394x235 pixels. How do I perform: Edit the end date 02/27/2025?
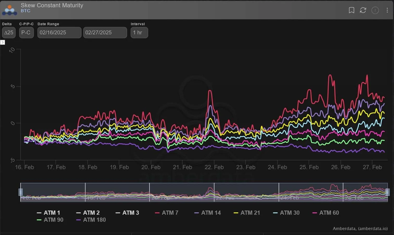pos(105,33)
